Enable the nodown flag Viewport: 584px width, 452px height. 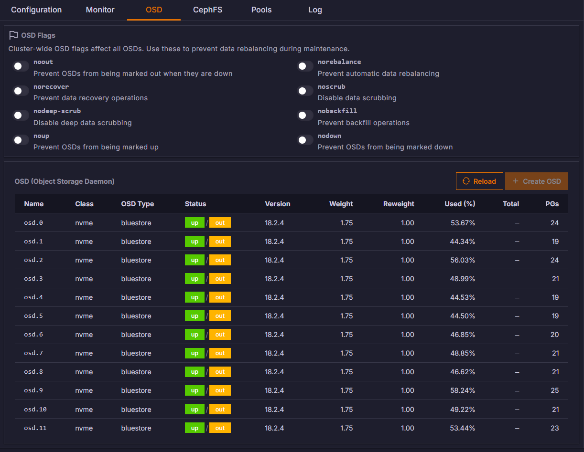305,140
